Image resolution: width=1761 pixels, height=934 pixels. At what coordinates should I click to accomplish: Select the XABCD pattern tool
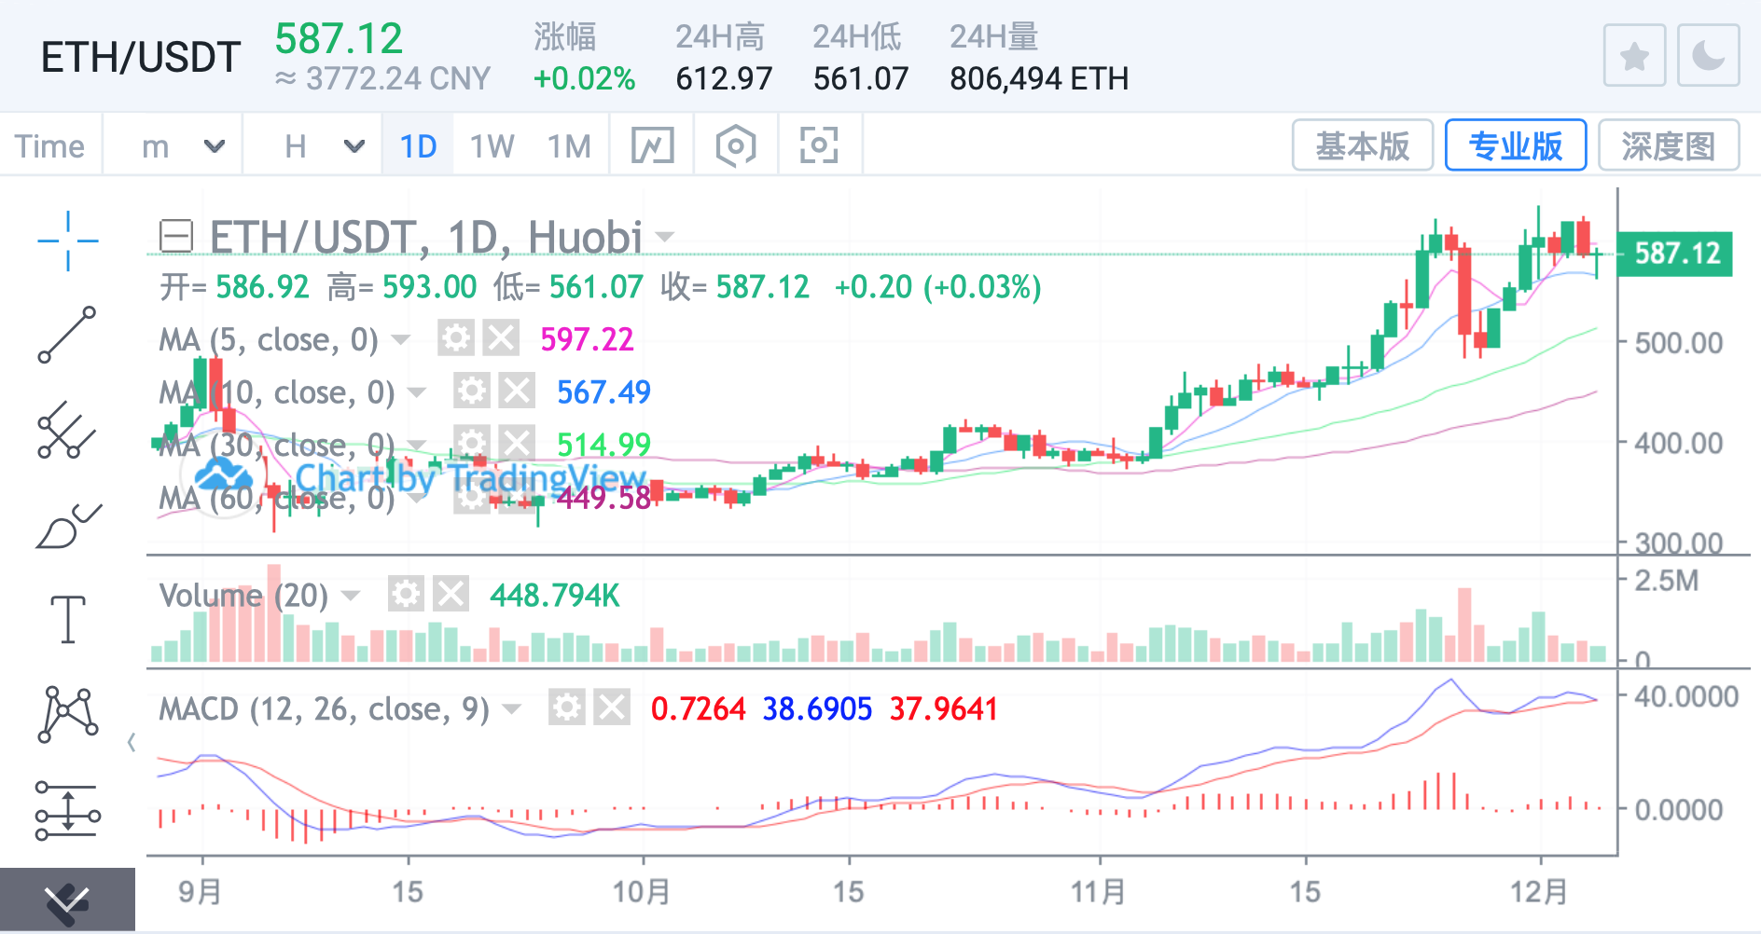67,715
